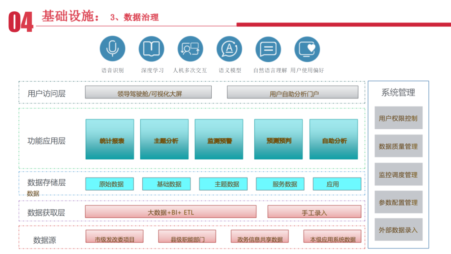The image size is (451, 254).
Task: Click the 数据获取层 layer label
Action: 46,213
